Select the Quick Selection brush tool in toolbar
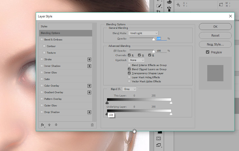 pyautogui.click(x=159, y=6)
